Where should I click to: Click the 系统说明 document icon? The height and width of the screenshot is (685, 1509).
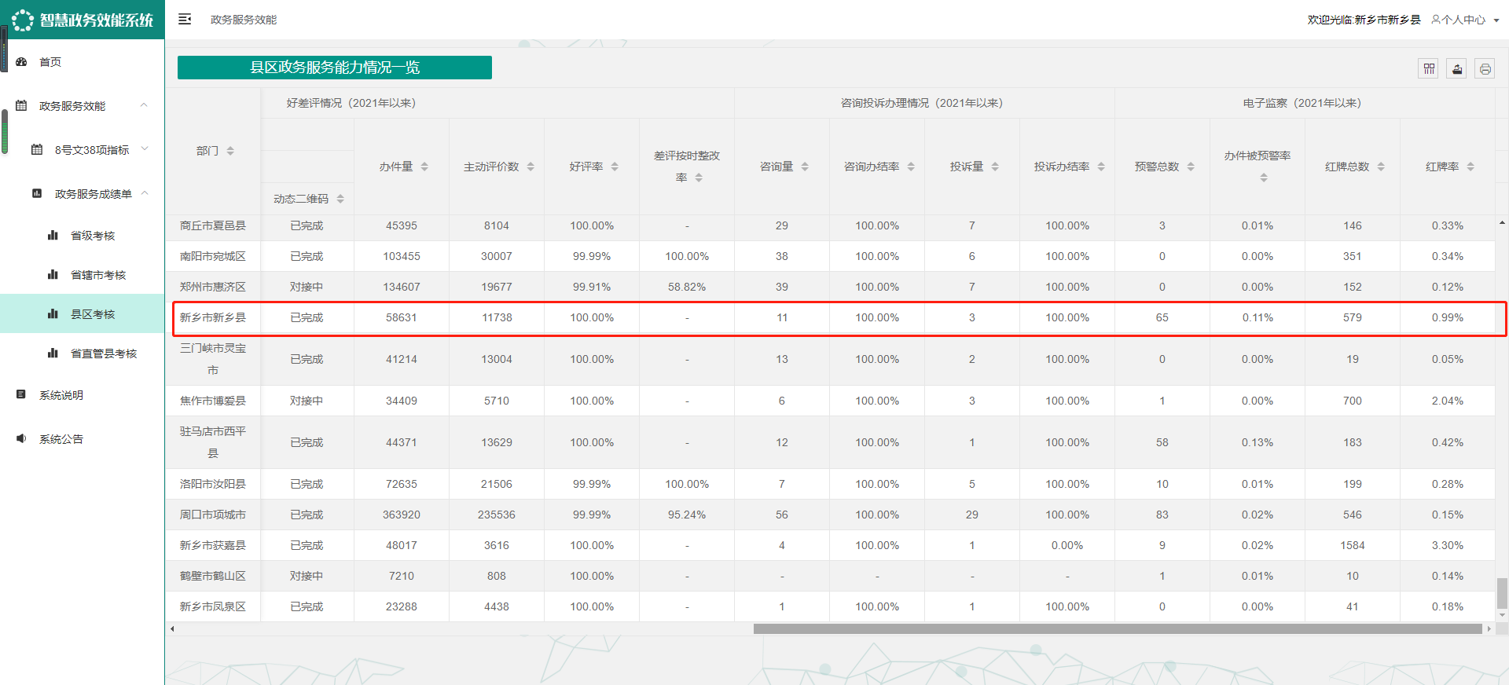[22, 395]
